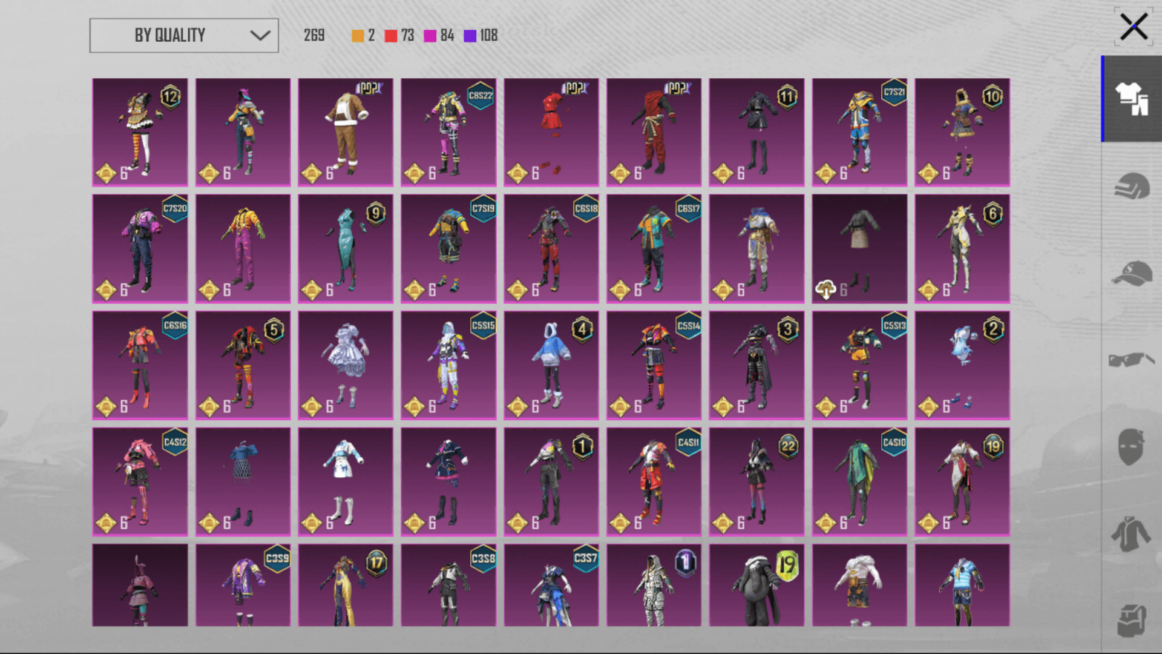Viewport: 1162px width, 654px height.
Task: Pick the C4S12 pink outfit
Action: pyautogui.click(x=140, y=482)
